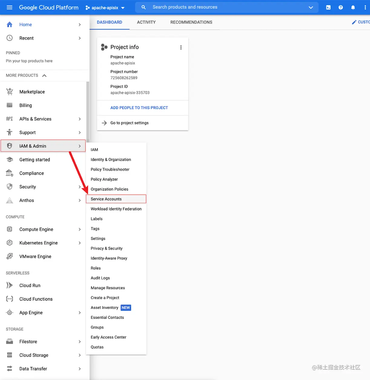The width and height of the screenshot is (370, 380).
Task: Click the Kubernetes Engine hexagon icon
Action: coord(10,243)
